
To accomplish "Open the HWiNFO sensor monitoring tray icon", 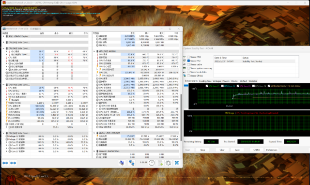I will [122, 163].
